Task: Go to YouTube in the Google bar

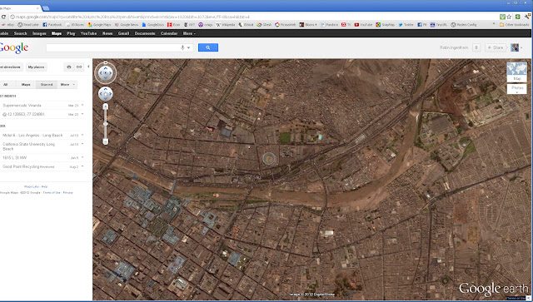Action: click(88, 33)
